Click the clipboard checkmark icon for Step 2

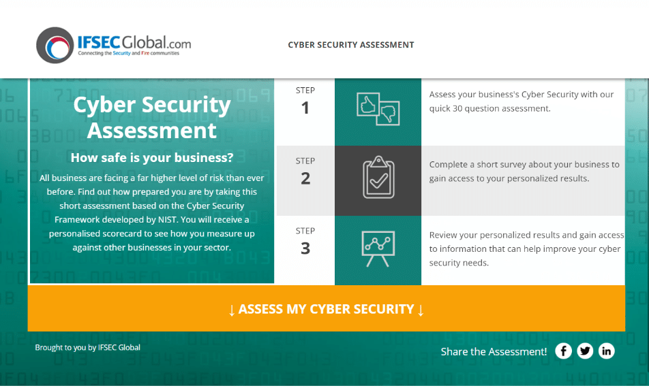click(x=378, y=177)
